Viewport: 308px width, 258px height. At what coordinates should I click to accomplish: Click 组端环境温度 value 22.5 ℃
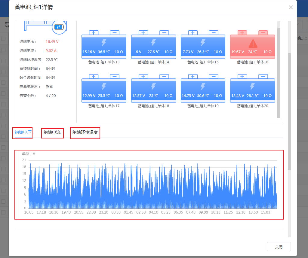click(52, 60)
